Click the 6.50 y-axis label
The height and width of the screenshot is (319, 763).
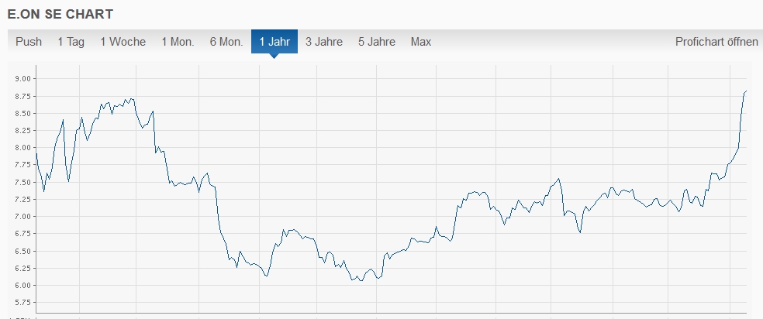tap(22, 251)
